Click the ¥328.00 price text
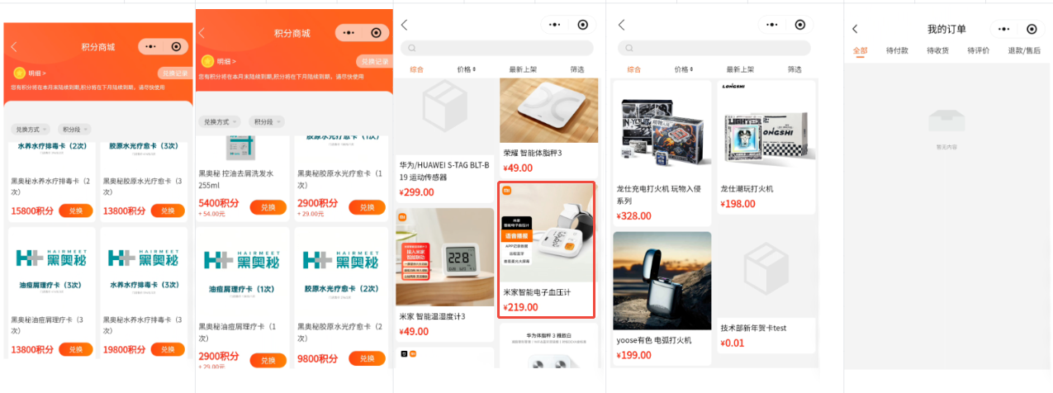 (x=634, y=216)
